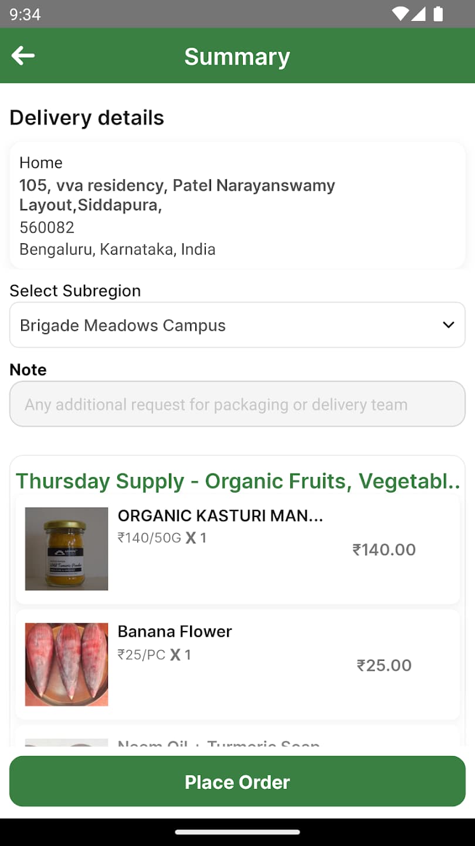Tap the Android home gesture bar
Image resolution: width=475 pixels, height=846 pixels.
pyautogui.click(x=238, y=832)
